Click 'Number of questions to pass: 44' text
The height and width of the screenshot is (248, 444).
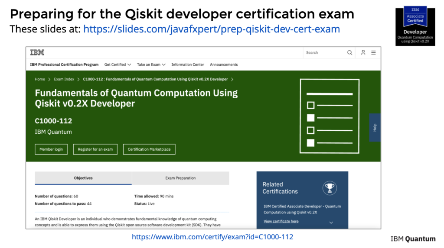click(x=63, y=203)
